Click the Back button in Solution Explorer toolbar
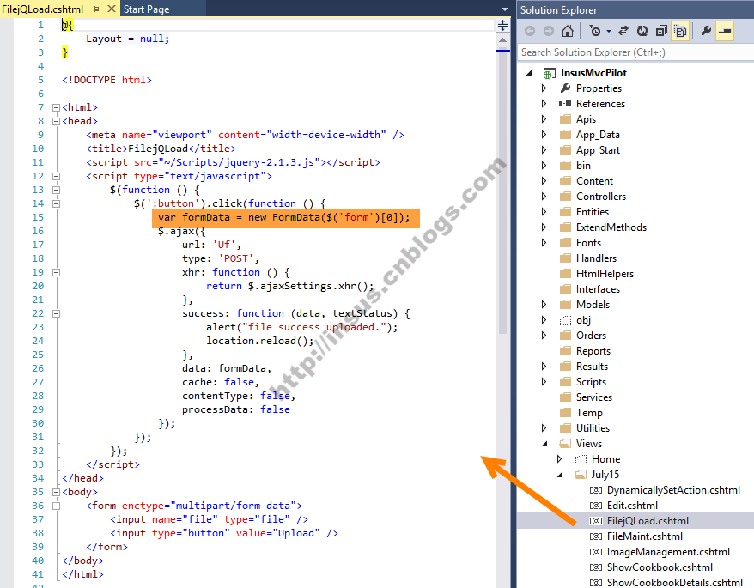The width and height of the screenshot is (754, 588). coord(530,31)
